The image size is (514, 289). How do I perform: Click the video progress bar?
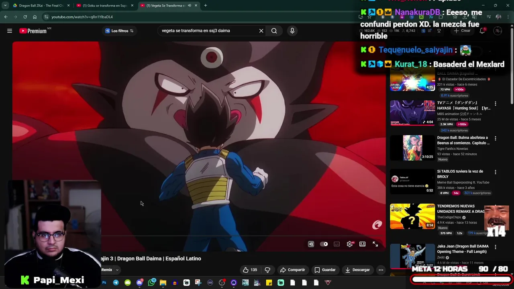[199, 236]
